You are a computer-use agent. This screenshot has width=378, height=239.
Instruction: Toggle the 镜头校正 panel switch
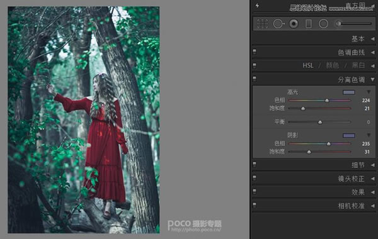[255, 178]
